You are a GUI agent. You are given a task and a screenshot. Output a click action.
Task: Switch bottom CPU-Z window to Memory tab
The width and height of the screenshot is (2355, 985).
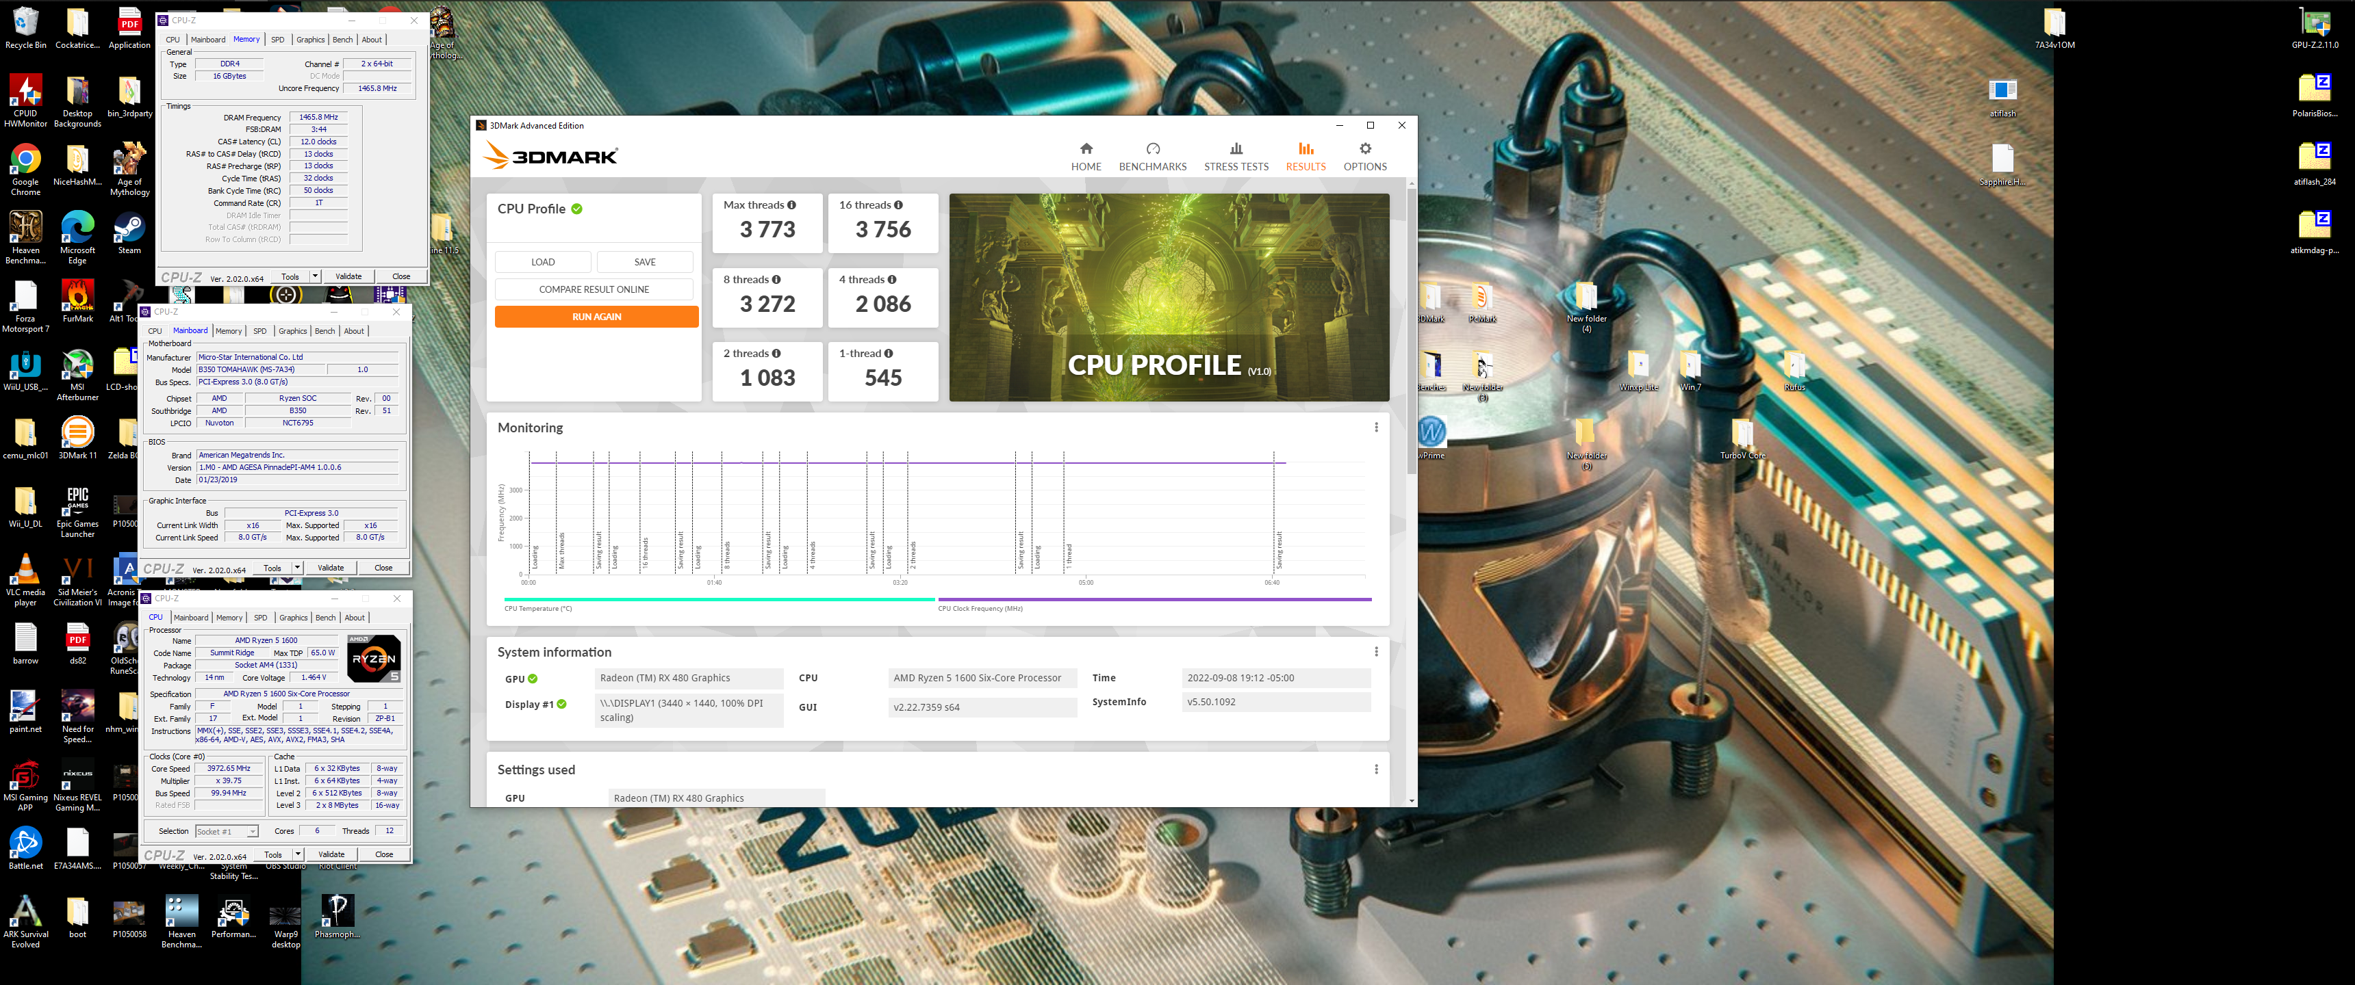229,618
